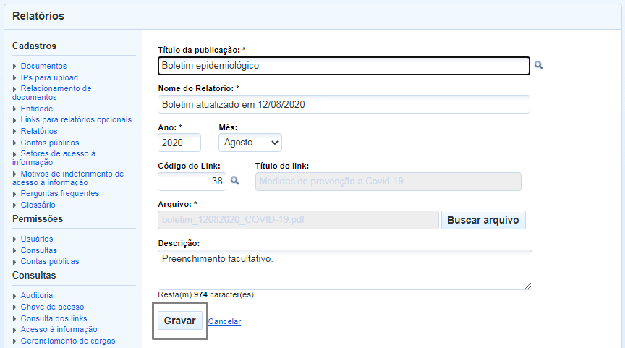Screen dimensions: 625x348
Task: Go to IPs para upload
Action: [49, 77]
